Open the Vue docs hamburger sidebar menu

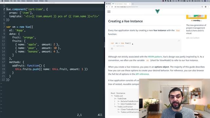coord(109,12)
